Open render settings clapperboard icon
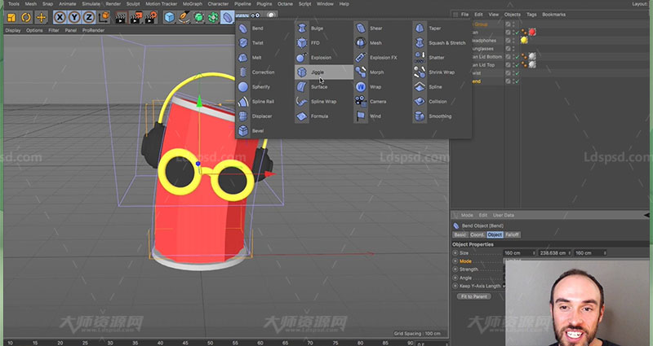This screenshot has height=346, width=653. (150, 17)
